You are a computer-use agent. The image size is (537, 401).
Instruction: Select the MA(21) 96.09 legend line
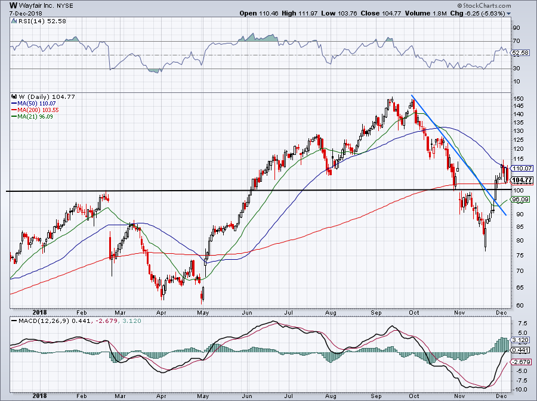pyautogui.click(x=32, y=116)
